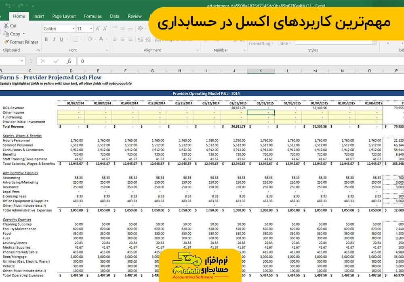This screenshot has height=282, width=404.
Task: Switch to the Home tab
Action: point(19,16)
